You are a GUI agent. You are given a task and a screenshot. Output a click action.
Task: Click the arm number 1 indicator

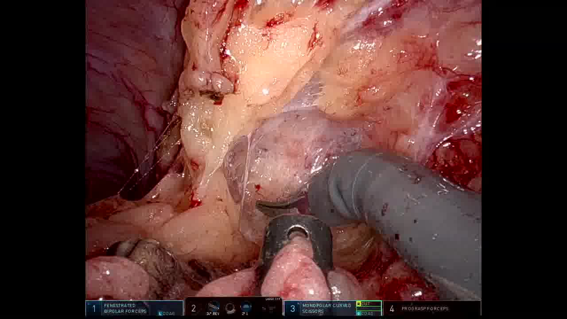[94, 309]
